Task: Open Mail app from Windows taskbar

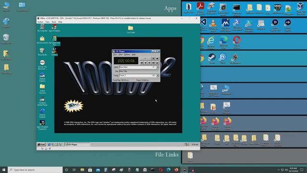Action: pyautogui.click(x=98, y=170)
